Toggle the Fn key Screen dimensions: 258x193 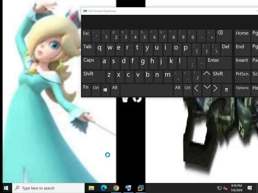tap(86, 90)
